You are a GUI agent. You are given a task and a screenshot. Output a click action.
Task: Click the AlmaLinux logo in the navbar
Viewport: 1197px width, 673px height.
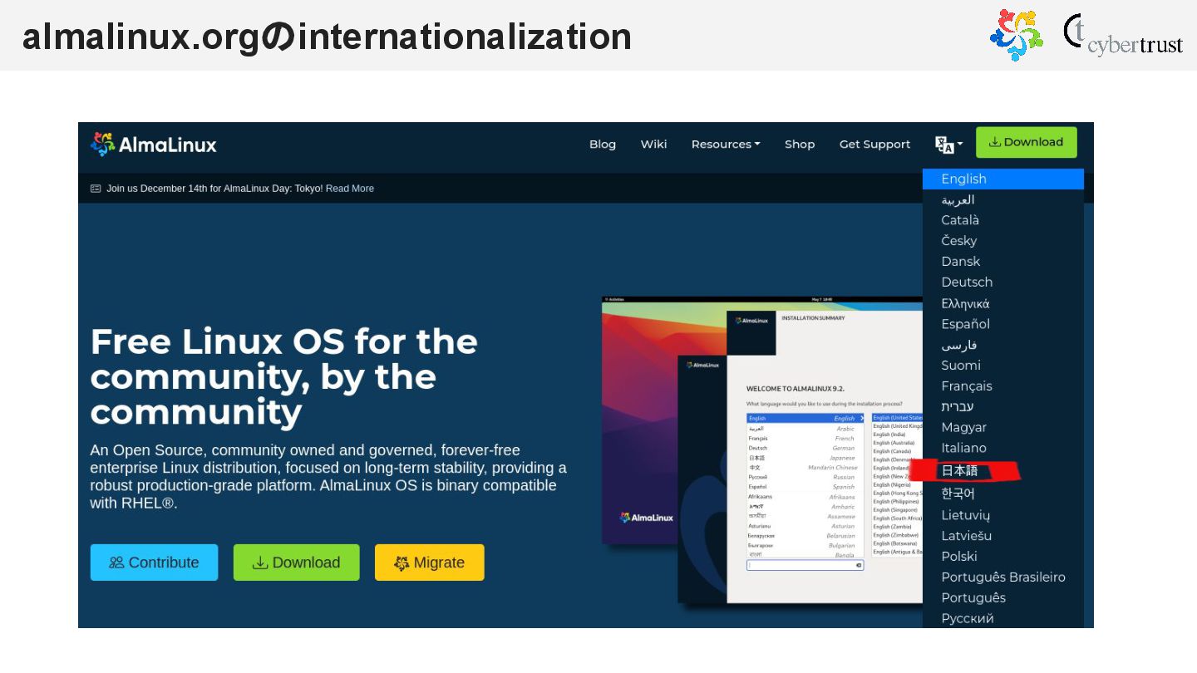click(154, 145)
